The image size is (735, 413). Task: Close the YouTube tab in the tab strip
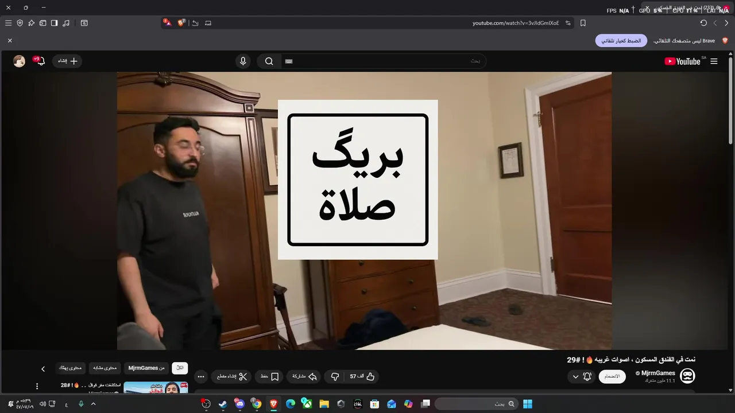647,9
